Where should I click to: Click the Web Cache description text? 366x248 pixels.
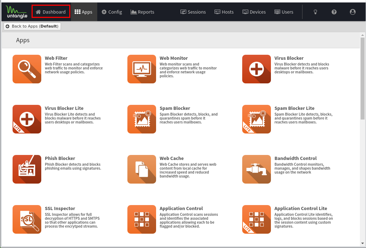tap(188, 170)
